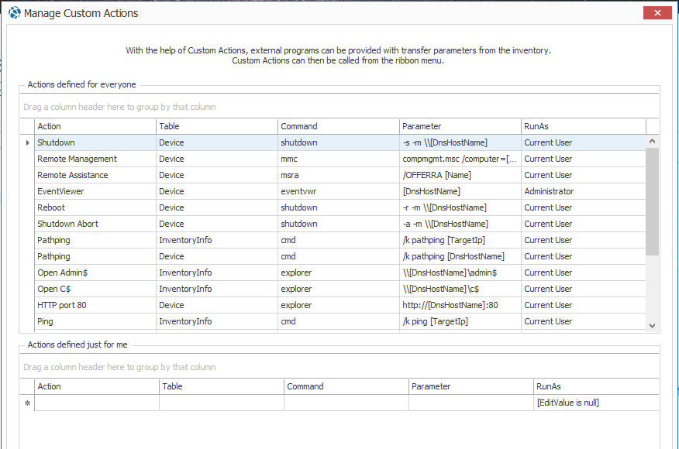Image resolution: width=679 pixels, height=449 pixels.
Task: Click the Manage Custom Actions app icon
Action: (x=14, y=13)
